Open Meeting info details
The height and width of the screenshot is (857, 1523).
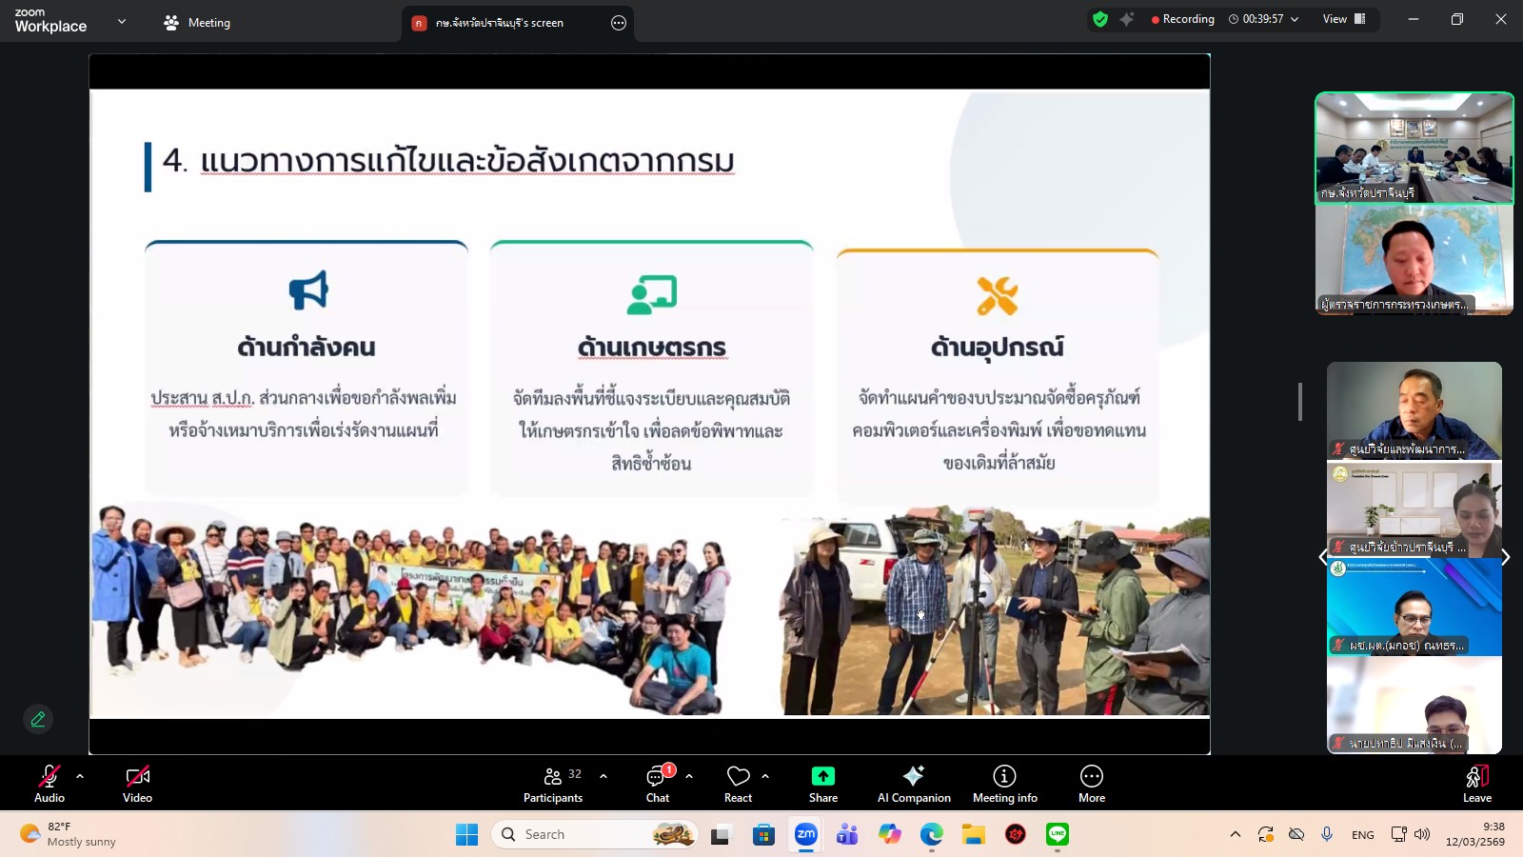(x=1003, y=783)
